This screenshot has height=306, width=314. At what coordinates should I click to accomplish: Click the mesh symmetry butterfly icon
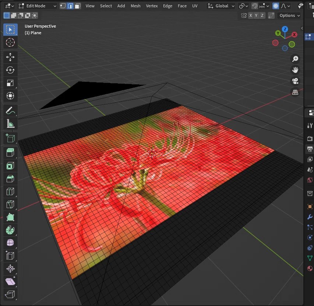pos(244,15)
